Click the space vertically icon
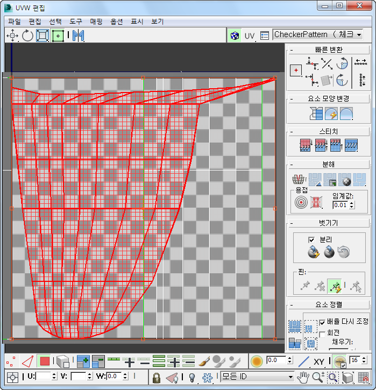This screenshot has height=390, width=376. 362,80
